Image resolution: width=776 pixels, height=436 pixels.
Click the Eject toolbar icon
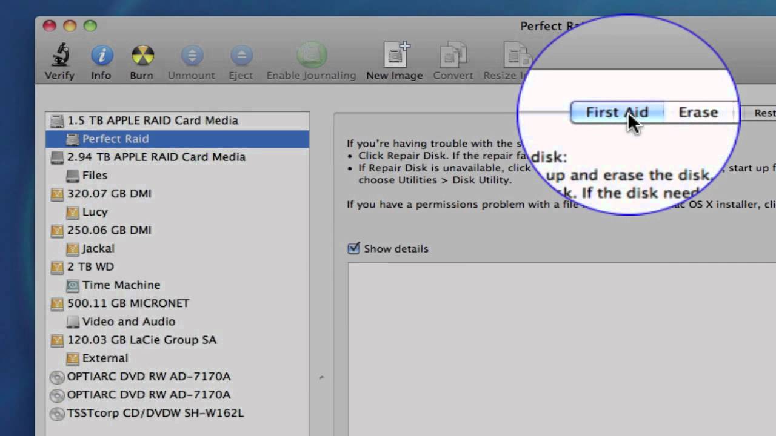tap(241, 55)
